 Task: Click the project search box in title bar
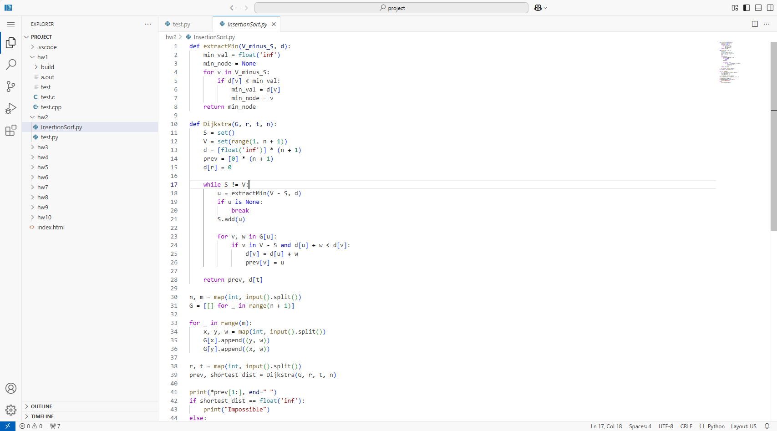click(x=391, y=8)
